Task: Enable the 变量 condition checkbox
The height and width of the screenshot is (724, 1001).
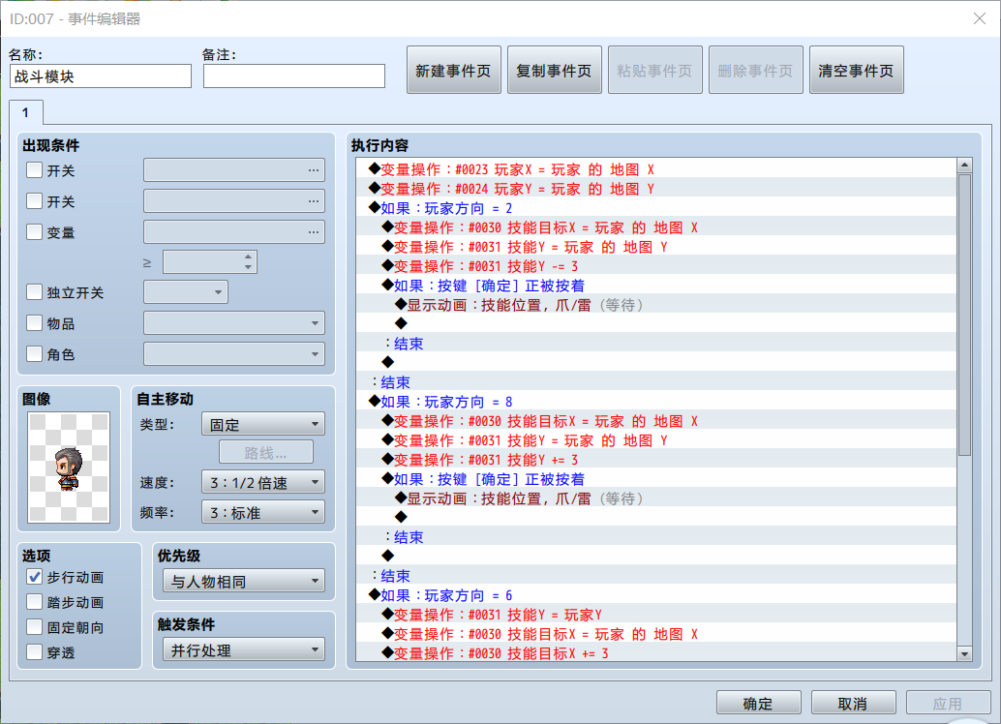Action: point(35,231)
